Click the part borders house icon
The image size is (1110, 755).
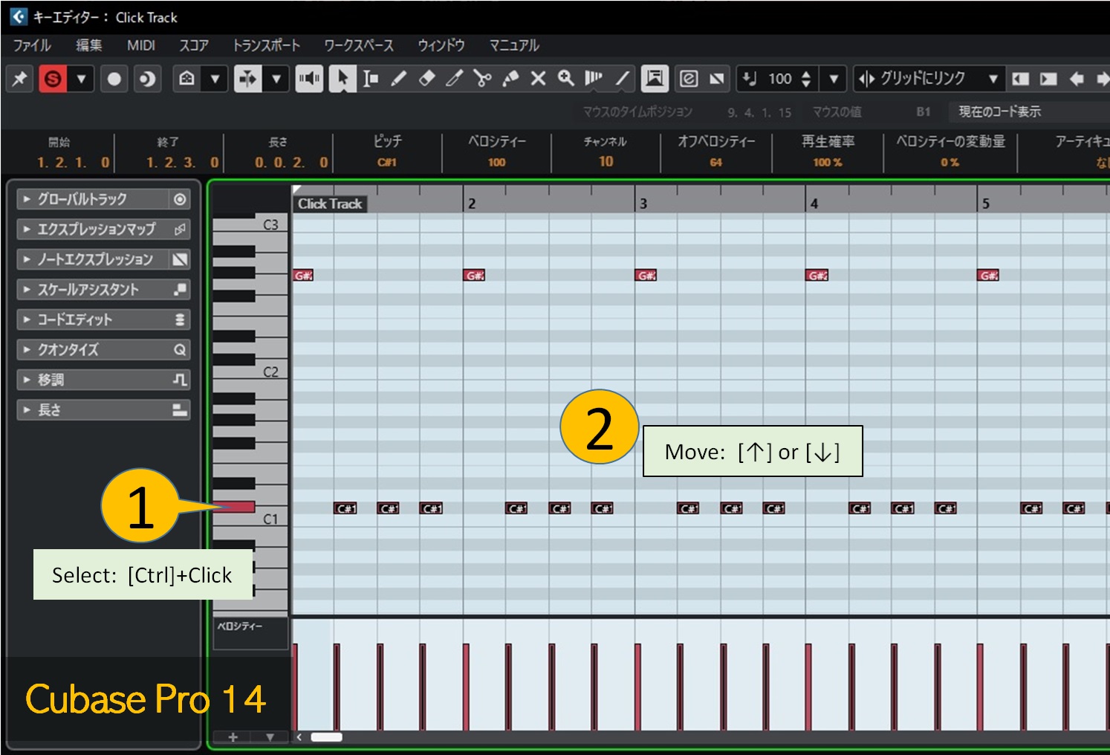[186, 78]
